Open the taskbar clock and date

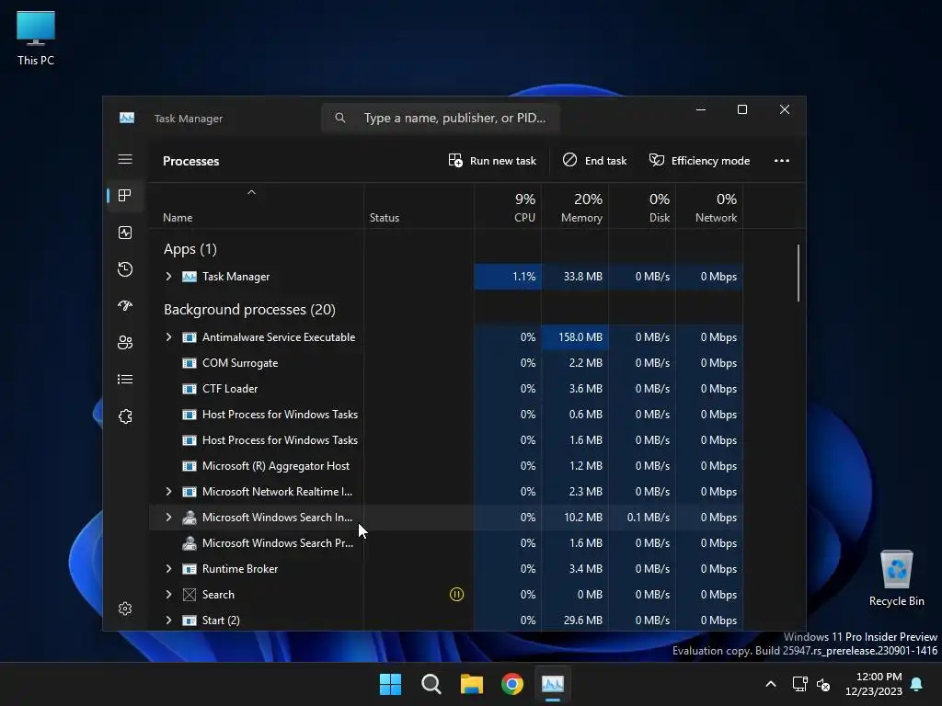874,684
